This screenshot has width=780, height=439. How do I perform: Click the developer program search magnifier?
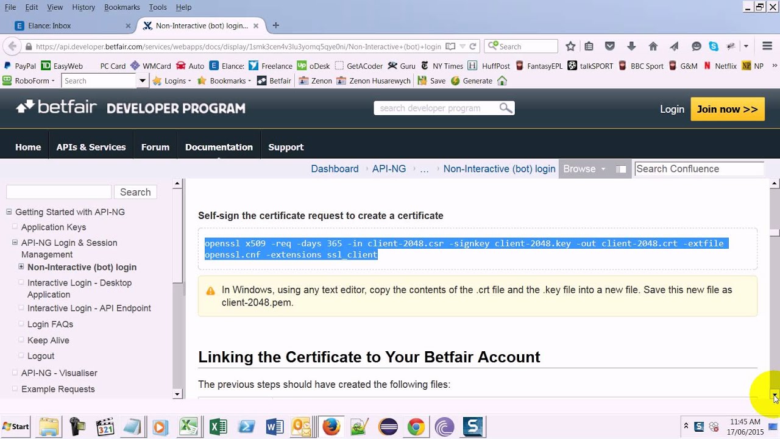coord(506,108)
